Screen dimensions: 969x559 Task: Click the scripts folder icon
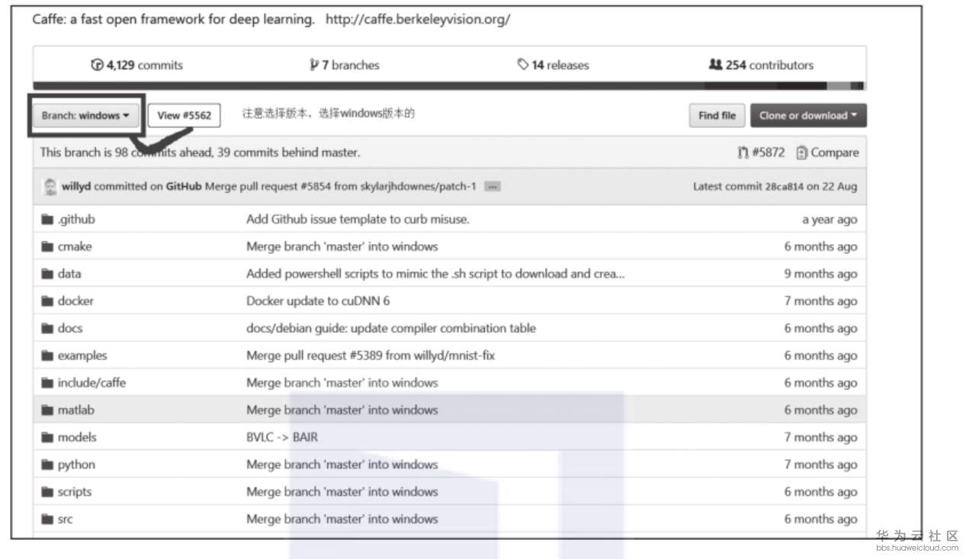[x=47, y=493]
